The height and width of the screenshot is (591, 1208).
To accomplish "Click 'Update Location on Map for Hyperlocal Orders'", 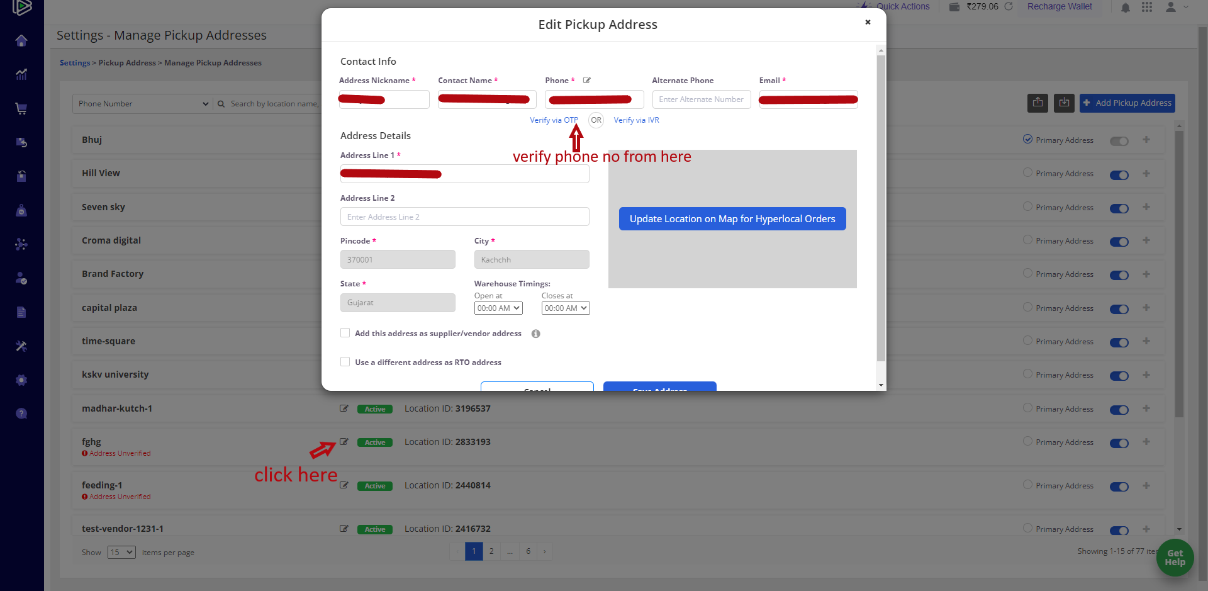I will point(732,219).
